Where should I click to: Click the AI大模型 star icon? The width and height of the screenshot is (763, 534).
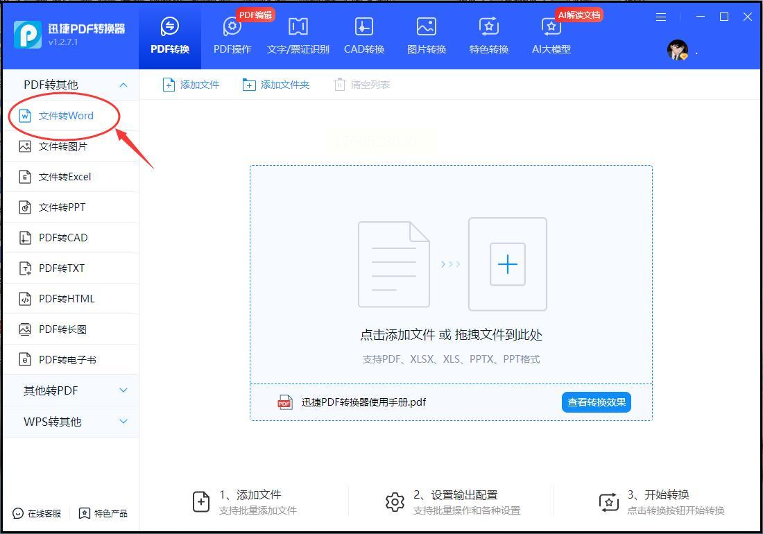click(551, 26)
